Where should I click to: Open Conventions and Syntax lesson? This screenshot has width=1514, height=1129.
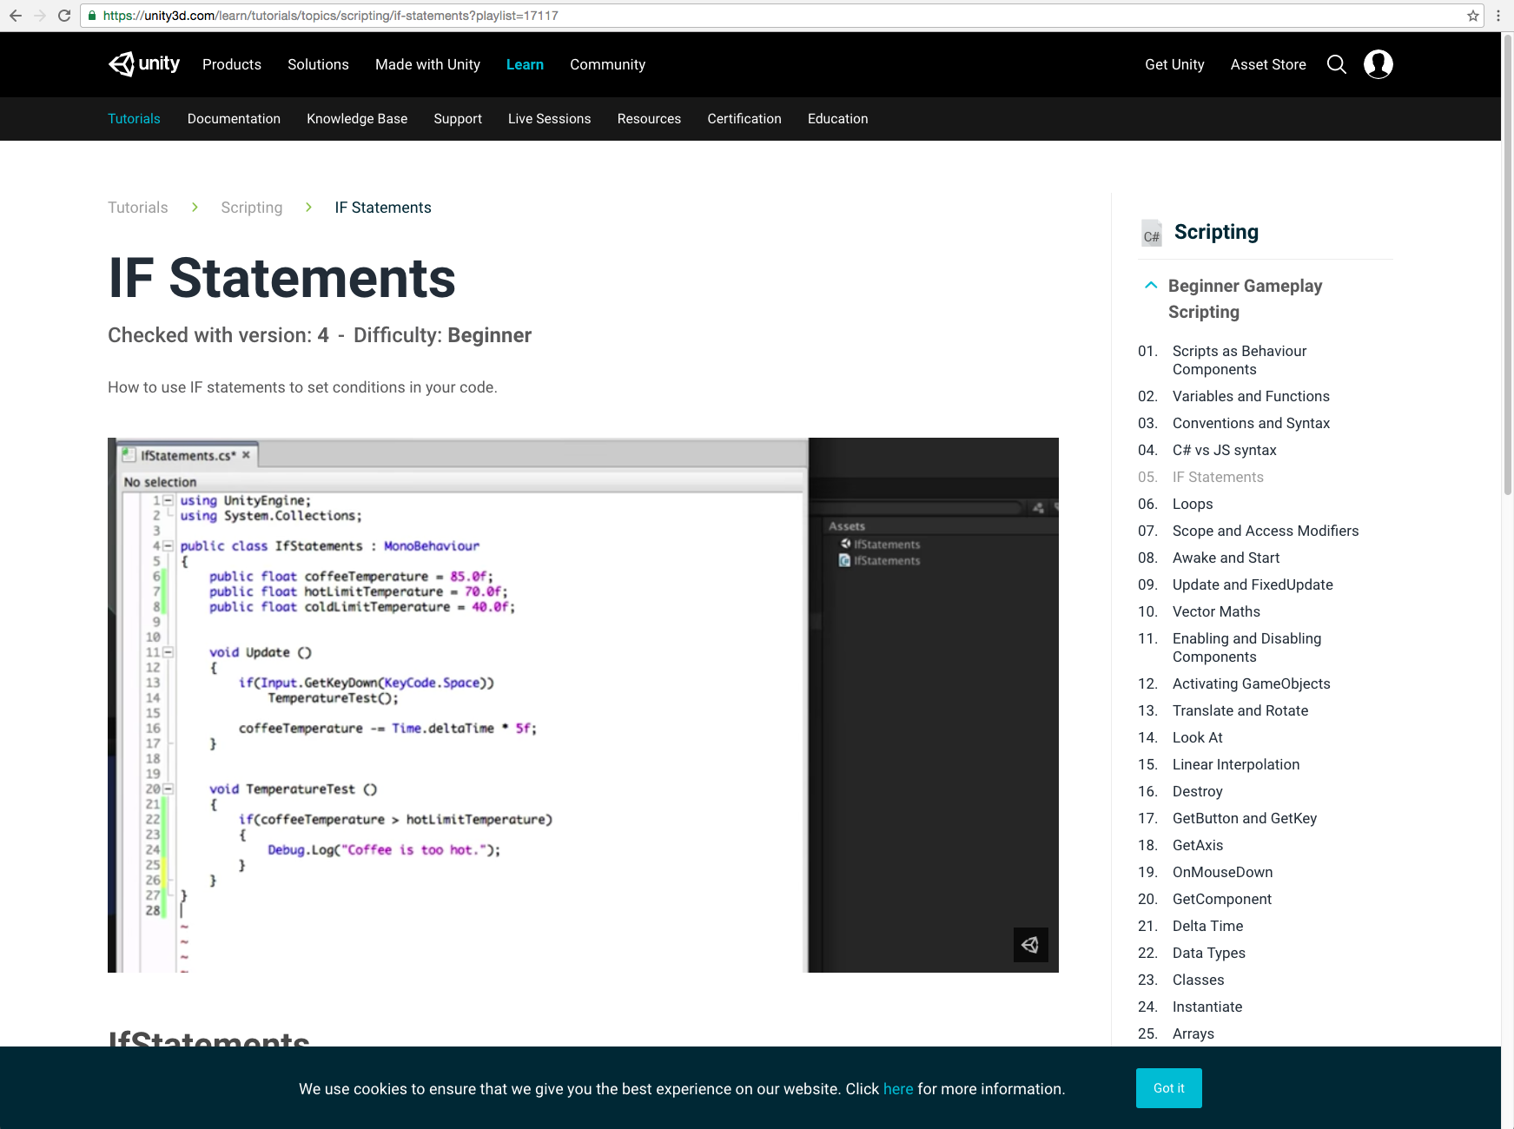[1251, 423]
